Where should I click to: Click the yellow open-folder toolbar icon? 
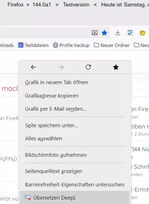(x=143, y=33)
